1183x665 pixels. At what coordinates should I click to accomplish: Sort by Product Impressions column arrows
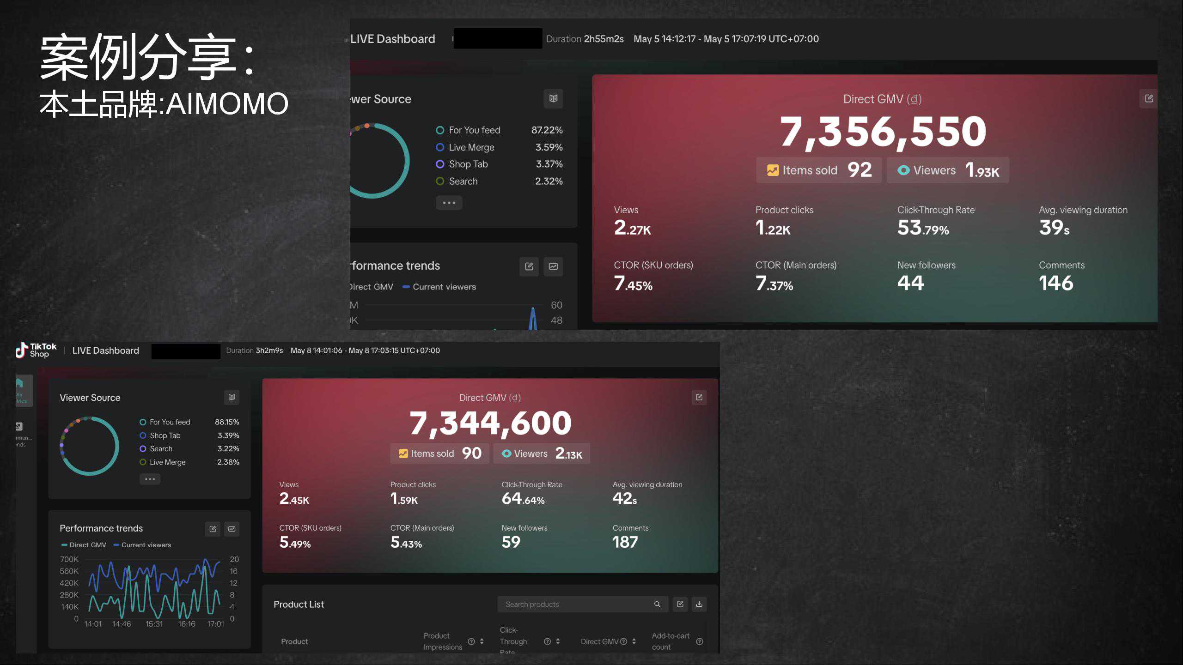click(x=482, y=641)
